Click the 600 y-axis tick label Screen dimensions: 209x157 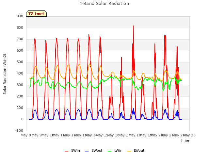[x=20, y=50]
